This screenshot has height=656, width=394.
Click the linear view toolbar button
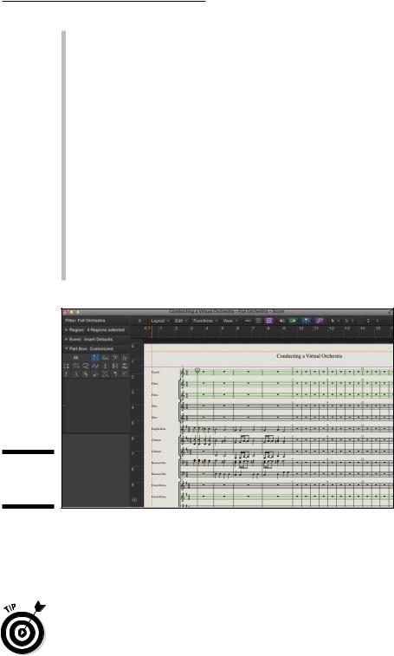[248, 321]
